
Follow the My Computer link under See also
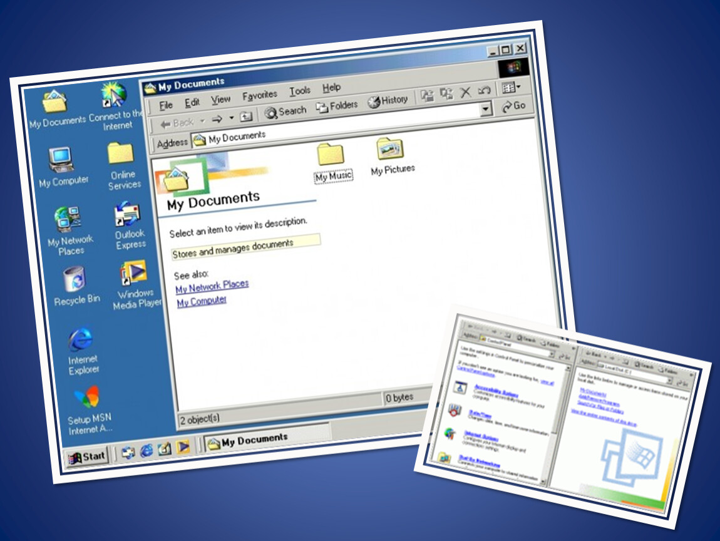click(x=202, y=301)
